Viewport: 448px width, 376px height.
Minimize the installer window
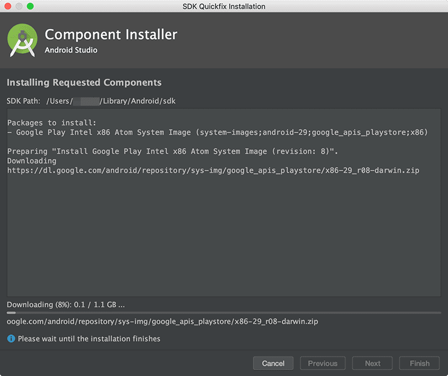19,6
